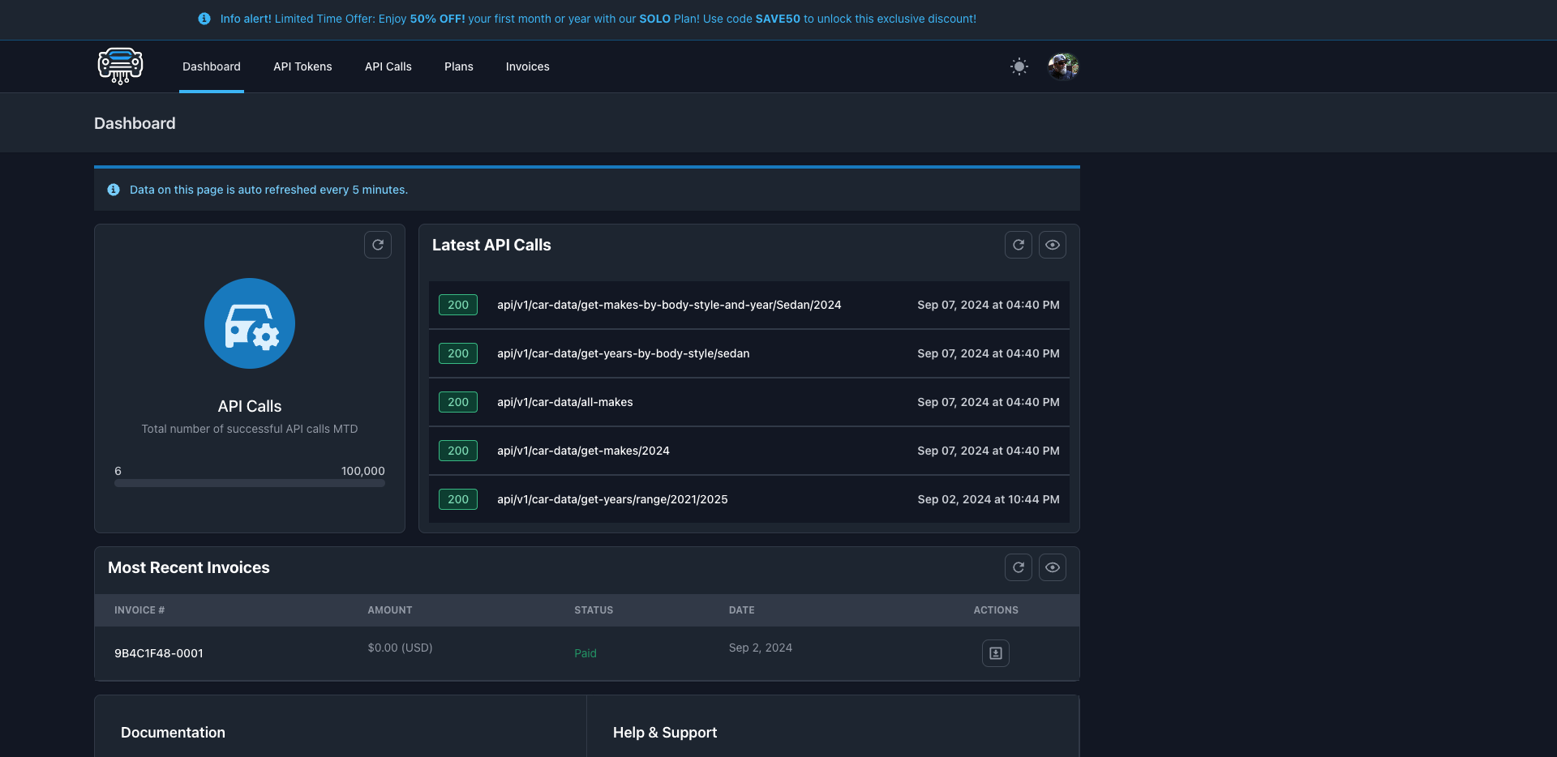The image size is (1557, 757).
Task: Click the info icon in promo banner
Action: (x=204, y=19)
